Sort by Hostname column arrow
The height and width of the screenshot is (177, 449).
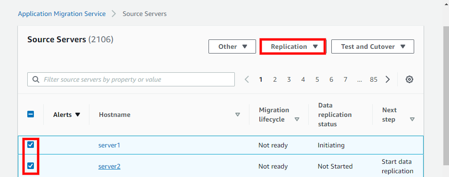(237, 115)
